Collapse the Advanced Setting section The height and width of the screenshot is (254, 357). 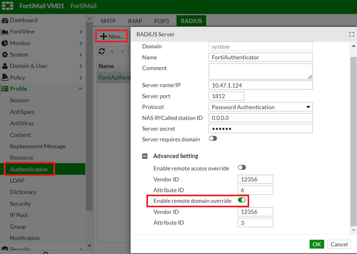tap(145, 156)
